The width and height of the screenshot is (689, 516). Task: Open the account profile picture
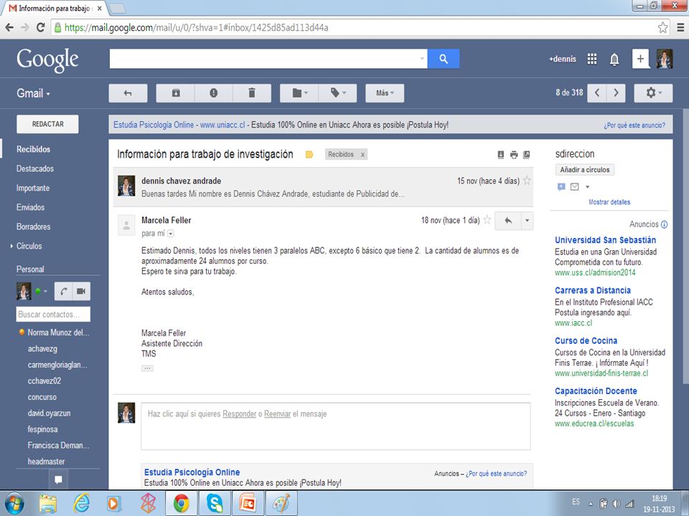(x=665, y=59)
